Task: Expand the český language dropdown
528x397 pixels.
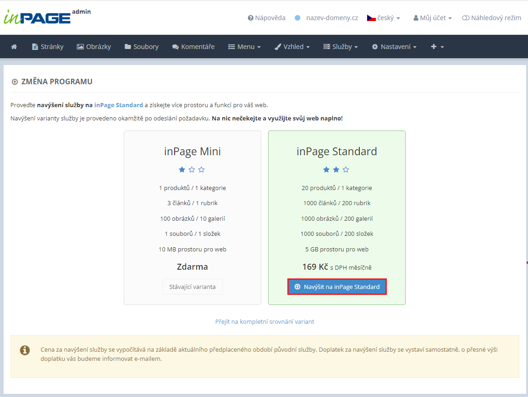Action: coord(388,18)
